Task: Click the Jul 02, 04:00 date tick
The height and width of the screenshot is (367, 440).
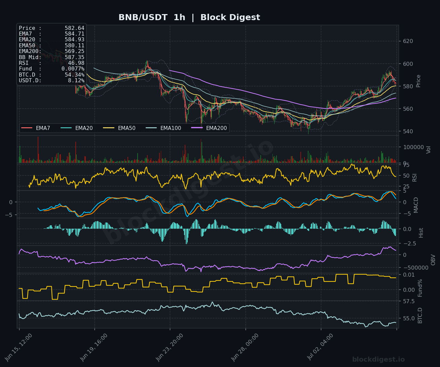Action: (321, 347)
